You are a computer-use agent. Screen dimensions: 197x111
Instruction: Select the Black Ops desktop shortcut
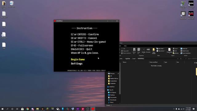[x=191, y=15]
